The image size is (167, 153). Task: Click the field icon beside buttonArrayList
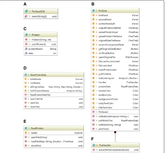[x=93, y=78]
